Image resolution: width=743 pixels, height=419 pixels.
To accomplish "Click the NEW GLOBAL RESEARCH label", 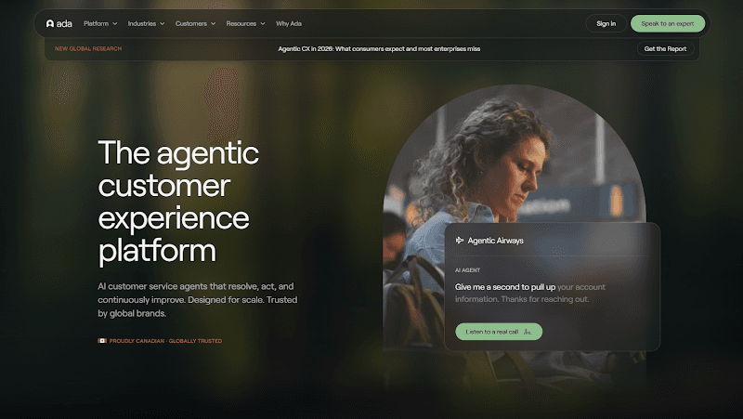I will [x=88, y=49].
